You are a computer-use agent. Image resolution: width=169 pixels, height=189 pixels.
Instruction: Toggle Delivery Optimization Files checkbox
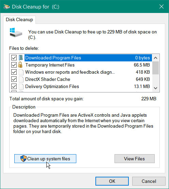pyautogui.click(x=14, y=86)
